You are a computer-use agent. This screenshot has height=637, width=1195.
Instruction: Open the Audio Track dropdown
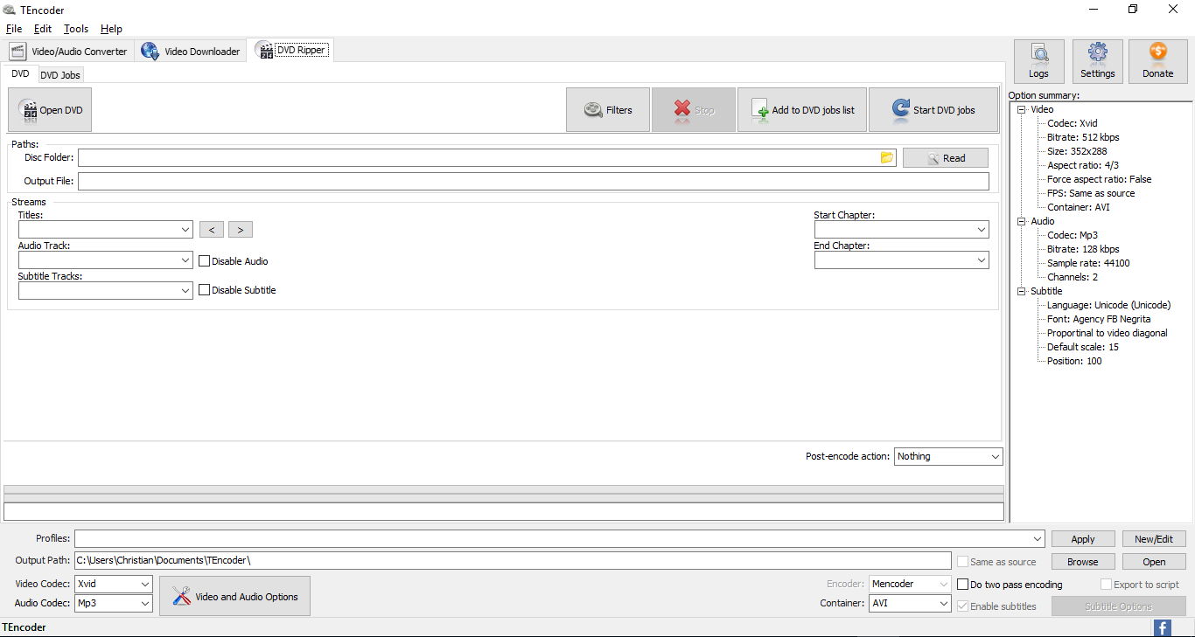pos(105,260)
